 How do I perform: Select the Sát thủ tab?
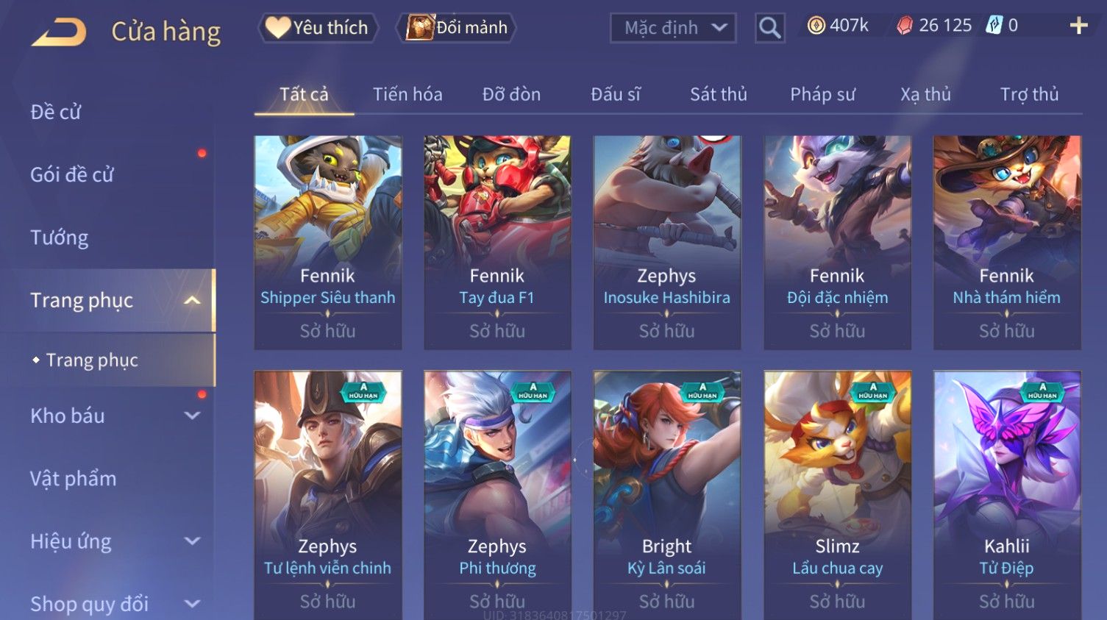pyautogui.click(x=718, y=94)
